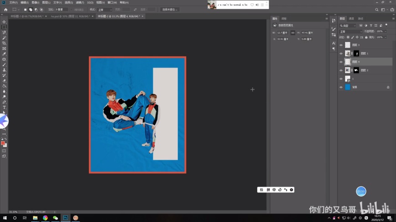Open the Properties panel flyout menu
Image resolution: width=396 pixels, height=222 pixels.
point(326,19)
